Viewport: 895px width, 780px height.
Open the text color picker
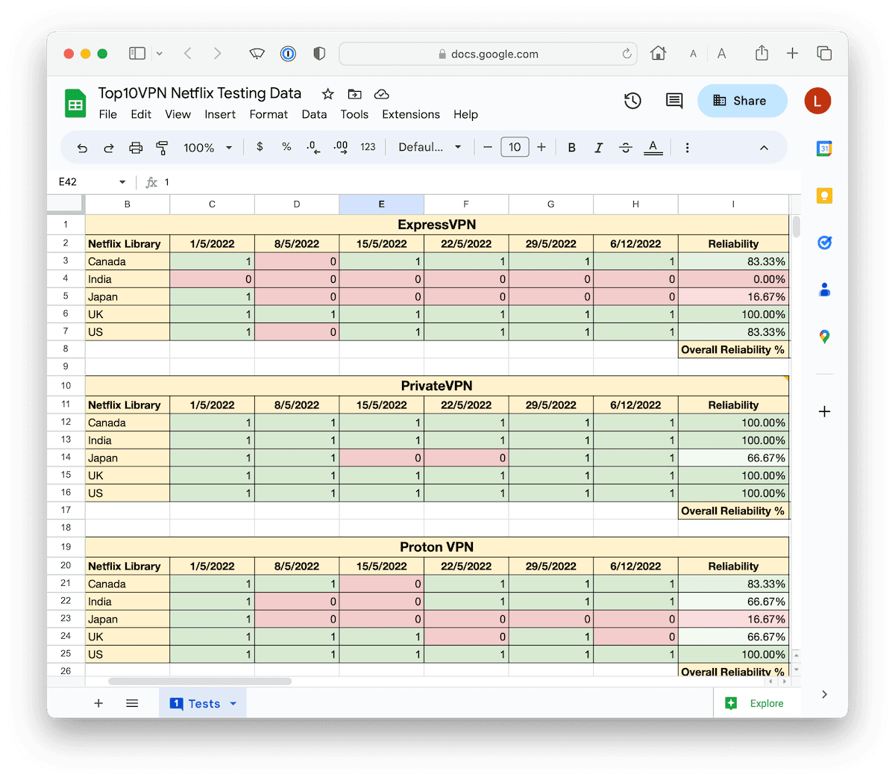point(653,148)
